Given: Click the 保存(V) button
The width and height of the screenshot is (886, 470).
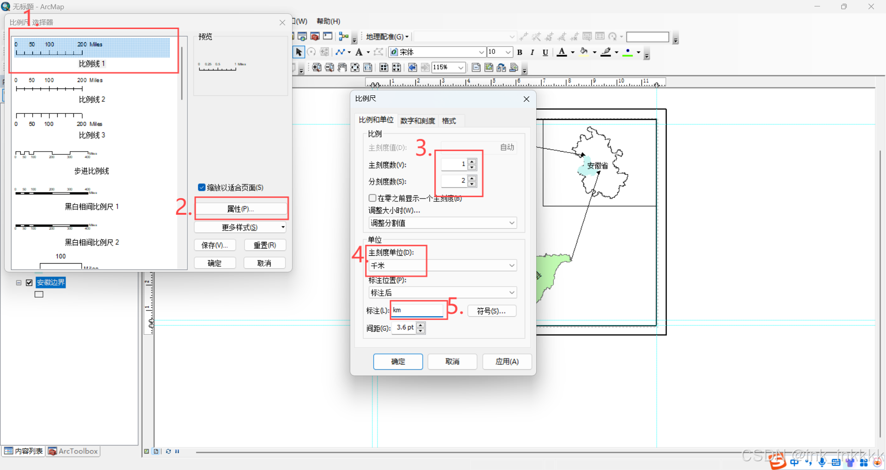Looking at the screenshot, I should point(215,245).
